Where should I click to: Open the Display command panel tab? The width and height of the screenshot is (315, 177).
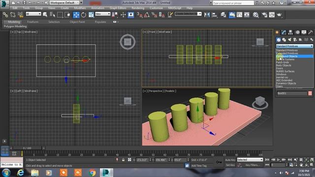[304, 32]
